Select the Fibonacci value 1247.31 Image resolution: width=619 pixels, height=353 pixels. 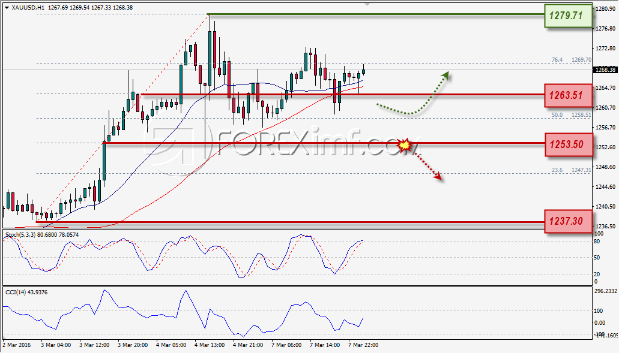[581, 170]
